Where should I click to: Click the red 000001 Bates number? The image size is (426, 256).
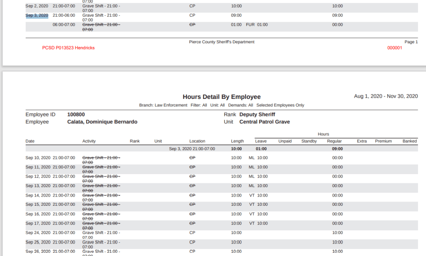(394, 48)
